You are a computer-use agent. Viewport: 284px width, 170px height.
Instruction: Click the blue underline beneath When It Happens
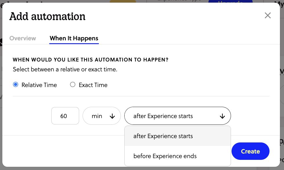(x=74, y=44)
